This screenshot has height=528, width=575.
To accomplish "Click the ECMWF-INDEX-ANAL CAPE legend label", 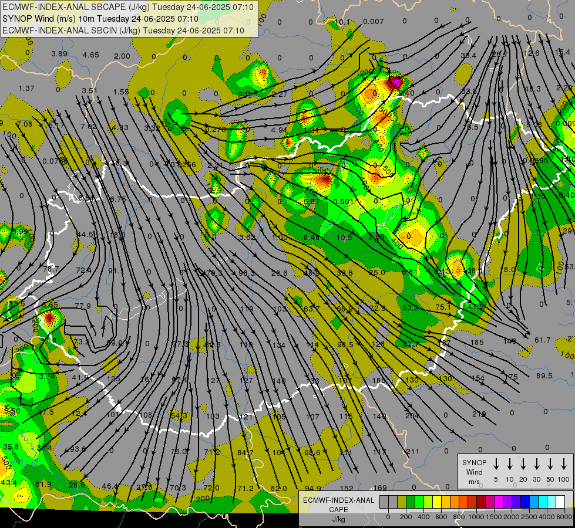I will click(338, 509).
